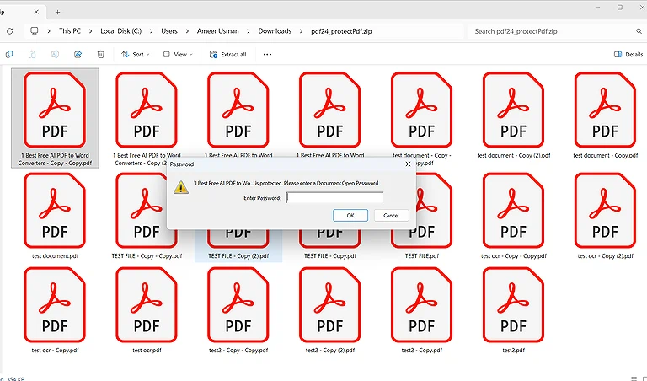Select test2 - Copy - Copy.pdf icon
This screenshot has height=381, width=647.
point(238,304)
